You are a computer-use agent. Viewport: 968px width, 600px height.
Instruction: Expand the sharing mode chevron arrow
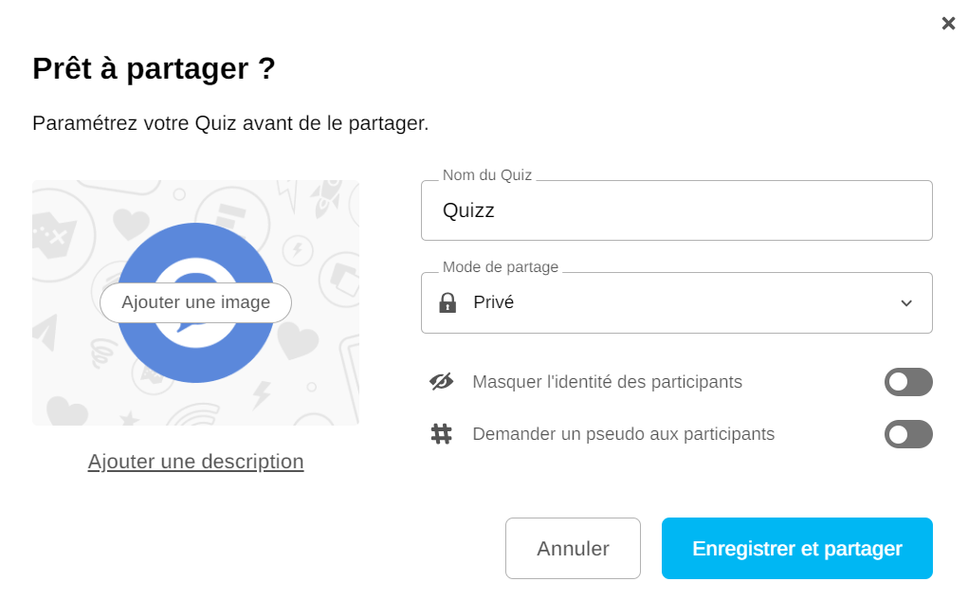click(905, 303)
